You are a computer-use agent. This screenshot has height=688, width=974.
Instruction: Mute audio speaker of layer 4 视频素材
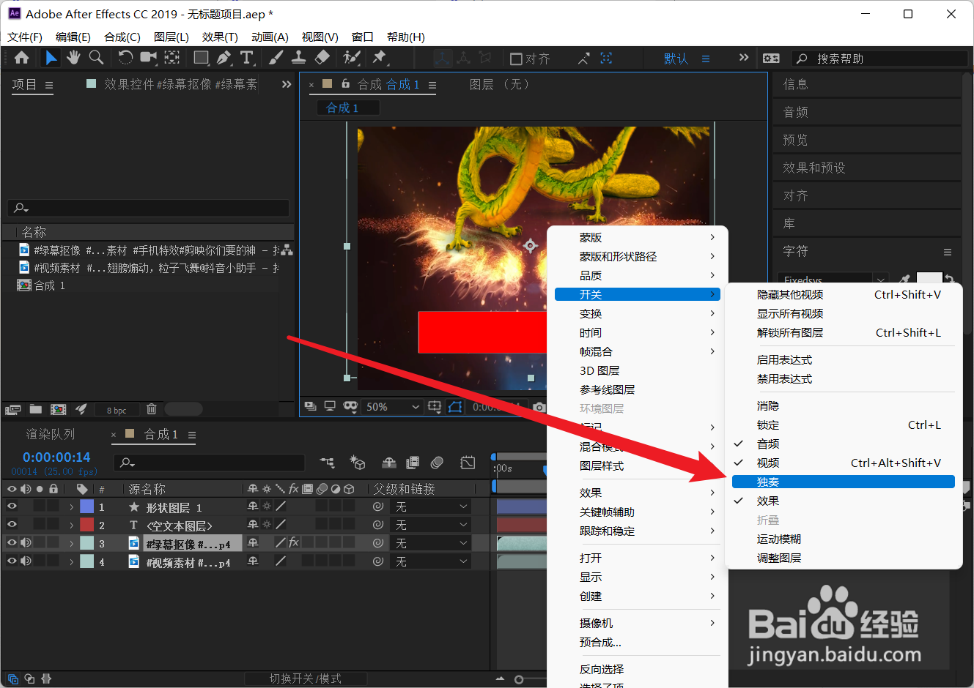pyautogui.click(x=26, y=561)
